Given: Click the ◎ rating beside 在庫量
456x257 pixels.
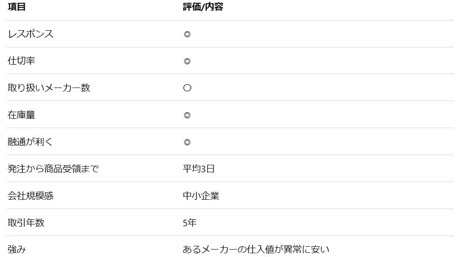Looking at the screenshot, I should coord(187,115).
